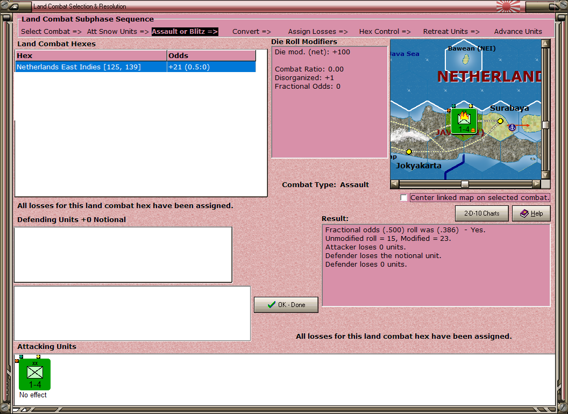568x414 pixels.
Task: Click the Advance Units subphase step
Action: point(518,32)
